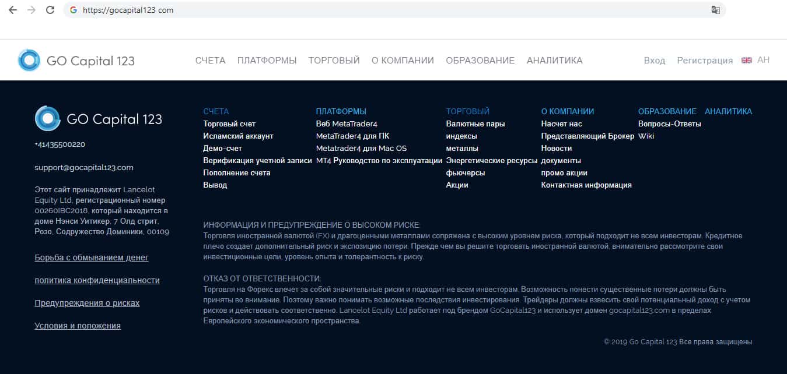Open the промо акции link
This screenshot has height=374, width=787.
point(564,172)
